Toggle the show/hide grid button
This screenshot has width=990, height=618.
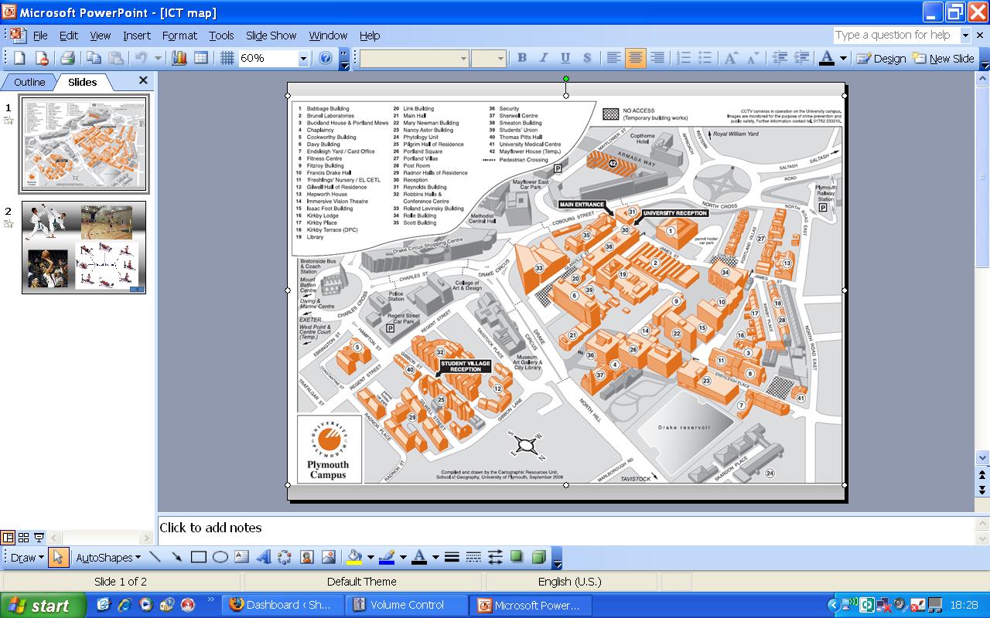(227, 58)
